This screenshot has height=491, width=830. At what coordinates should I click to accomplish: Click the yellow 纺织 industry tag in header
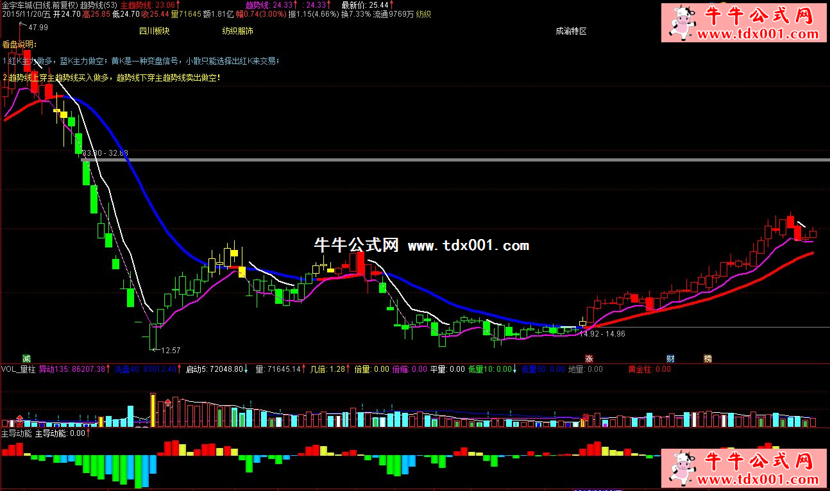click(424, 13)
